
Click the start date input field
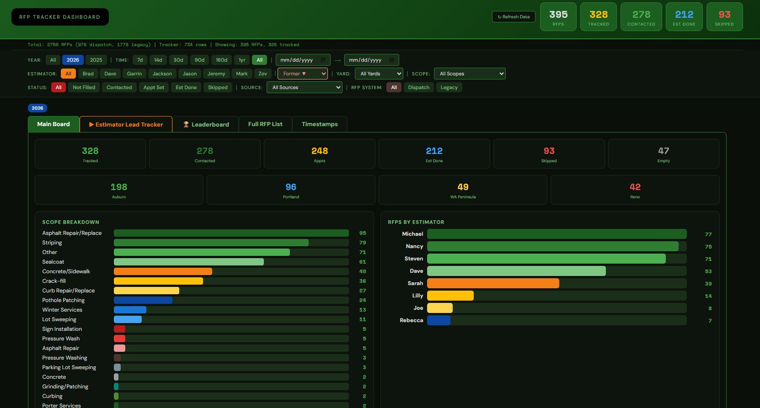click(303, 60)
